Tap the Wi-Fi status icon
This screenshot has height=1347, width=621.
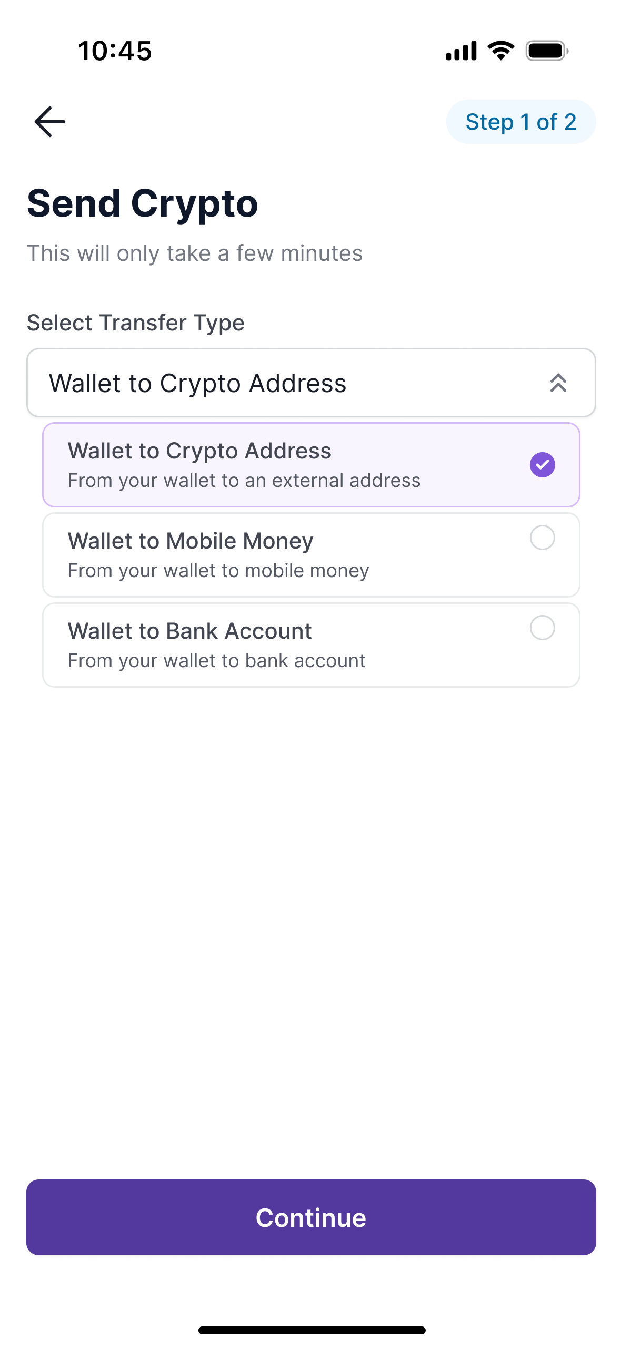coord(501,51)
